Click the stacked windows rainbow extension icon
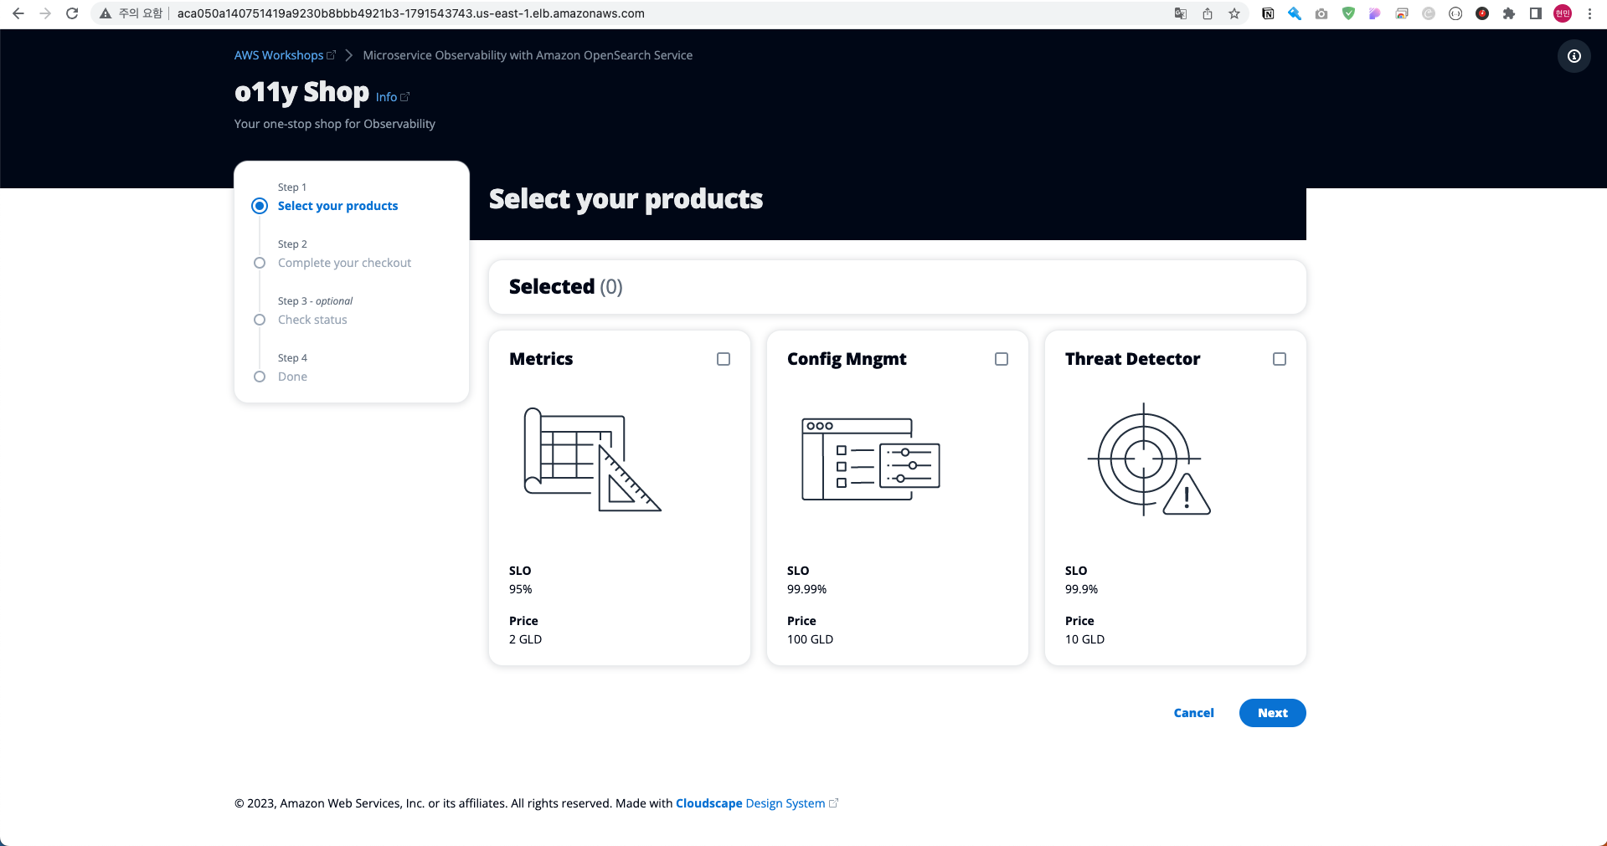Viewport: 1607px width, 846px height. (1402, 13)
